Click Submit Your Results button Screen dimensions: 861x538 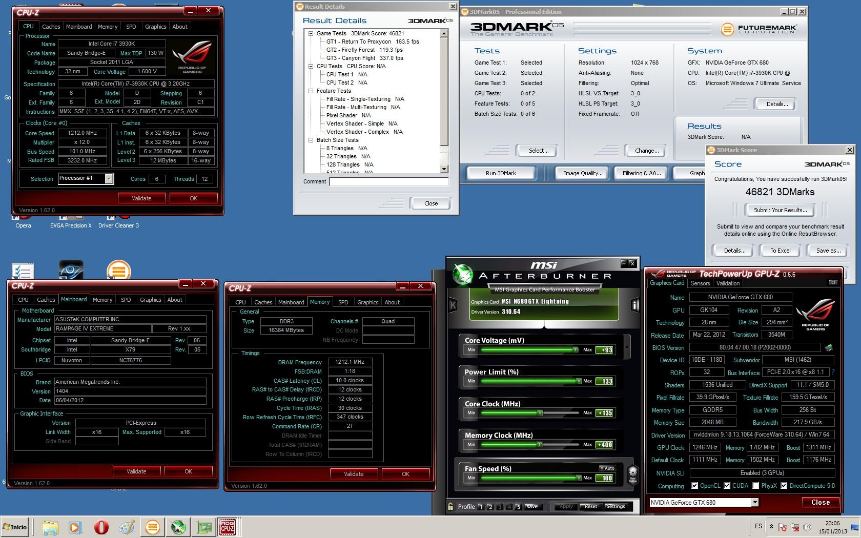780,210
